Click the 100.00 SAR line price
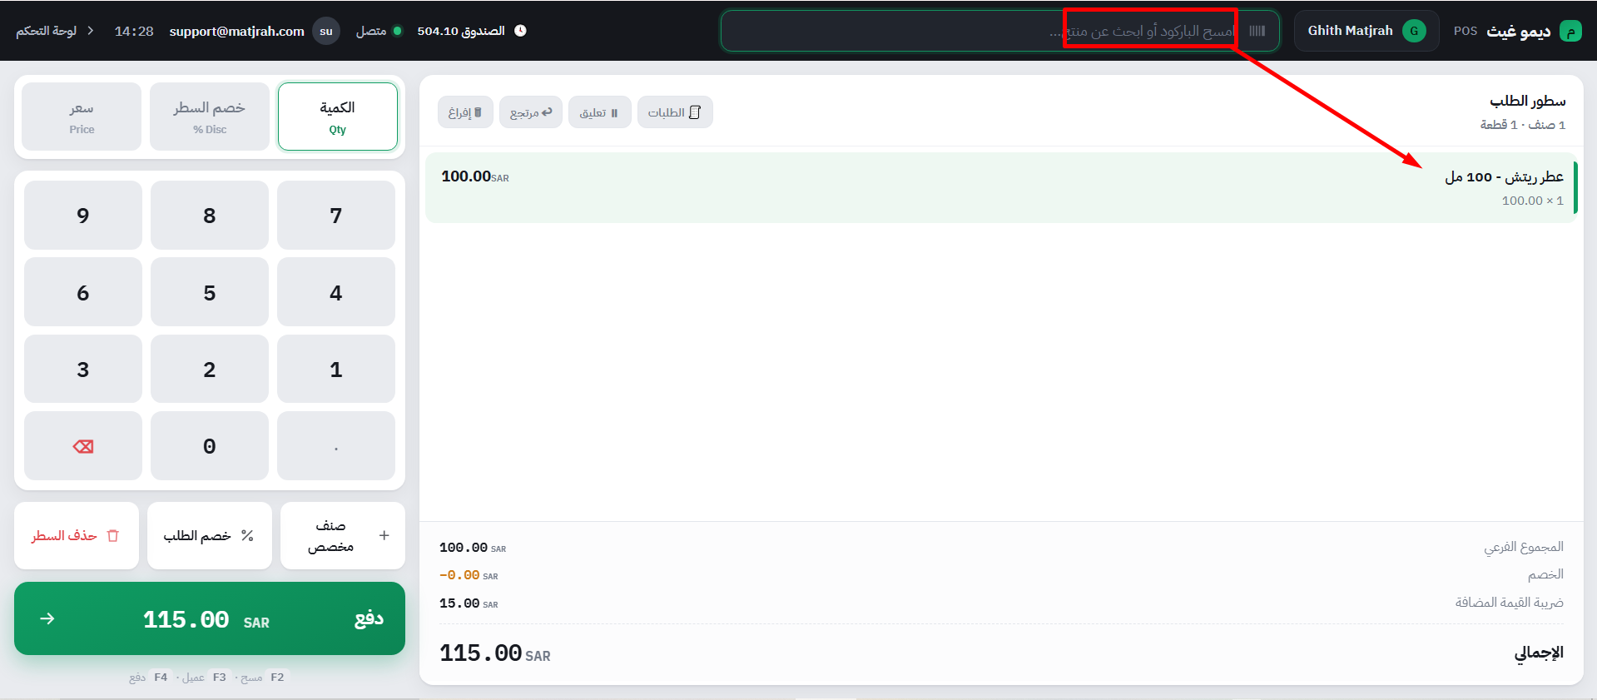Viewport: 1597px width, 700px height. [475, 176]
